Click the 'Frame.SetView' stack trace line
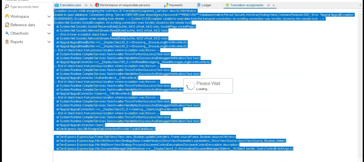Image resolution: width=364 pixels, height=162 pixels. coord(146,137)
